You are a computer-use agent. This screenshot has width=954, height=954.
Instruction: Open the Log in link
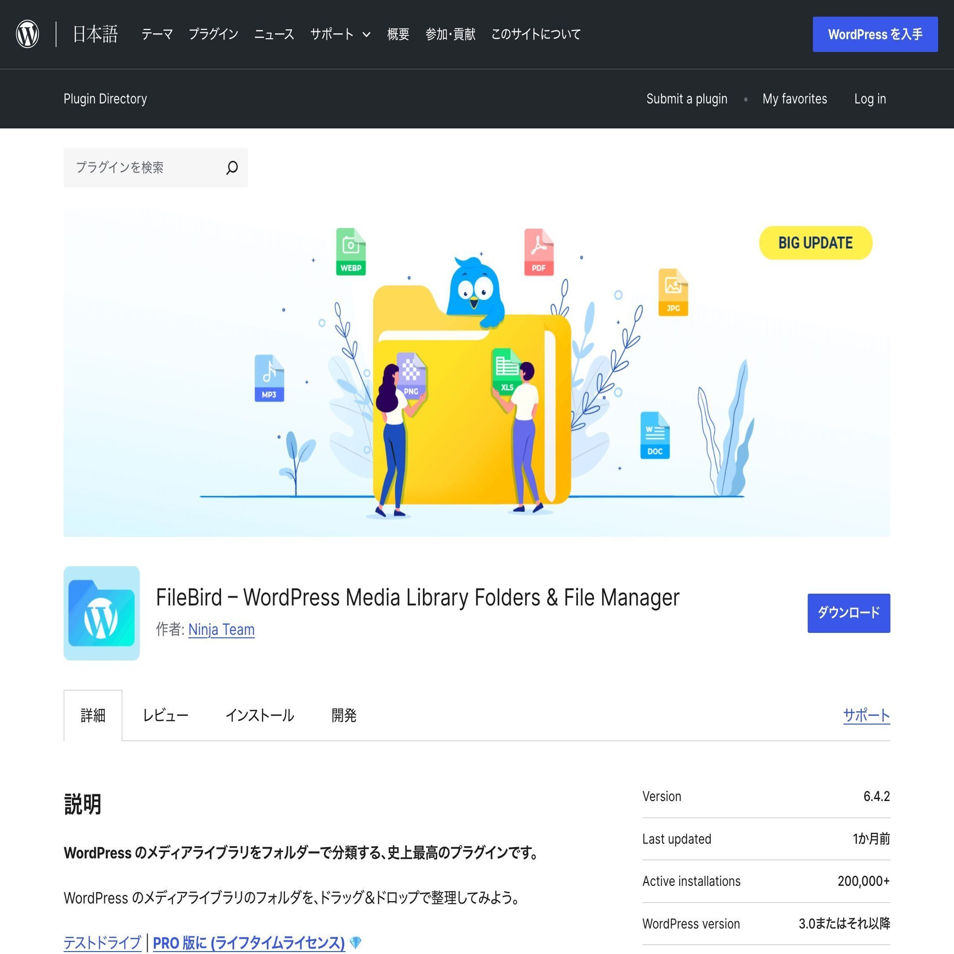pyautogui.click(x=870, y=99)
